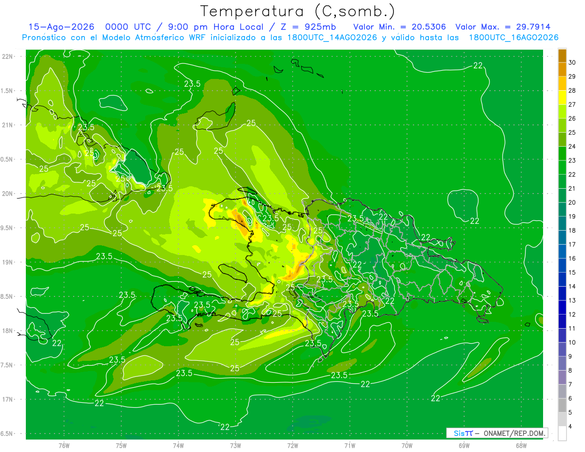Click the "9:00 pm Hora Local" text

point(215,27)
